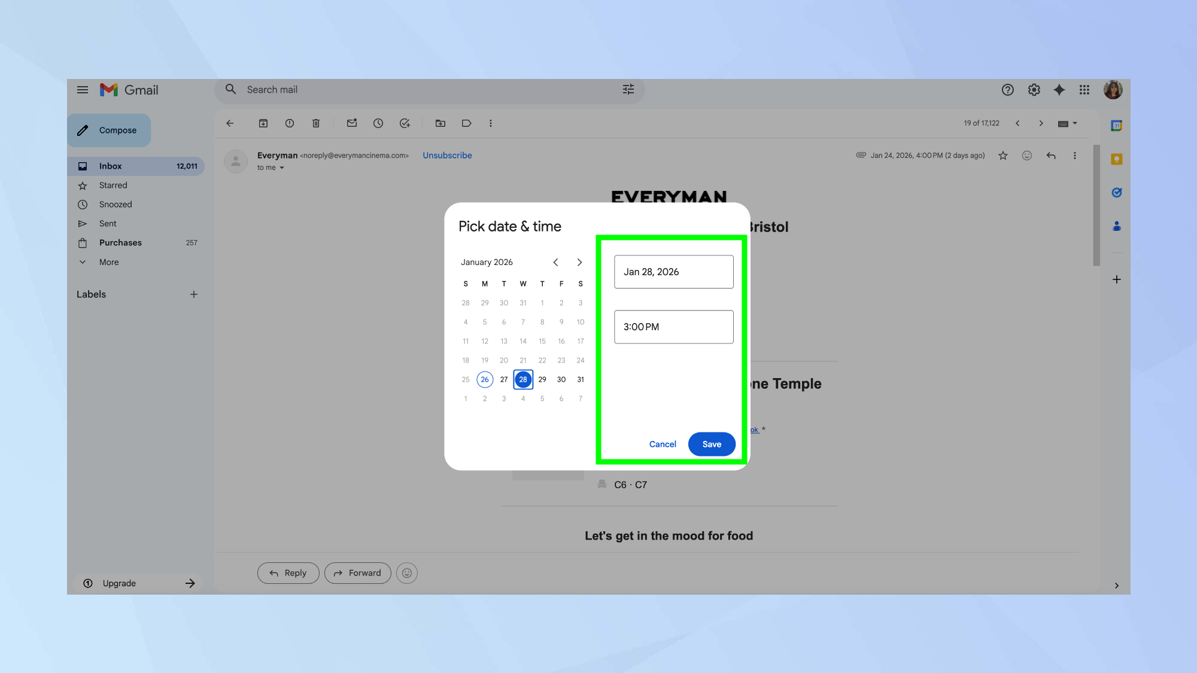Archive this Everyman email
The height and width of the screenshot is (673, 1197).
(x=263, y=123)
